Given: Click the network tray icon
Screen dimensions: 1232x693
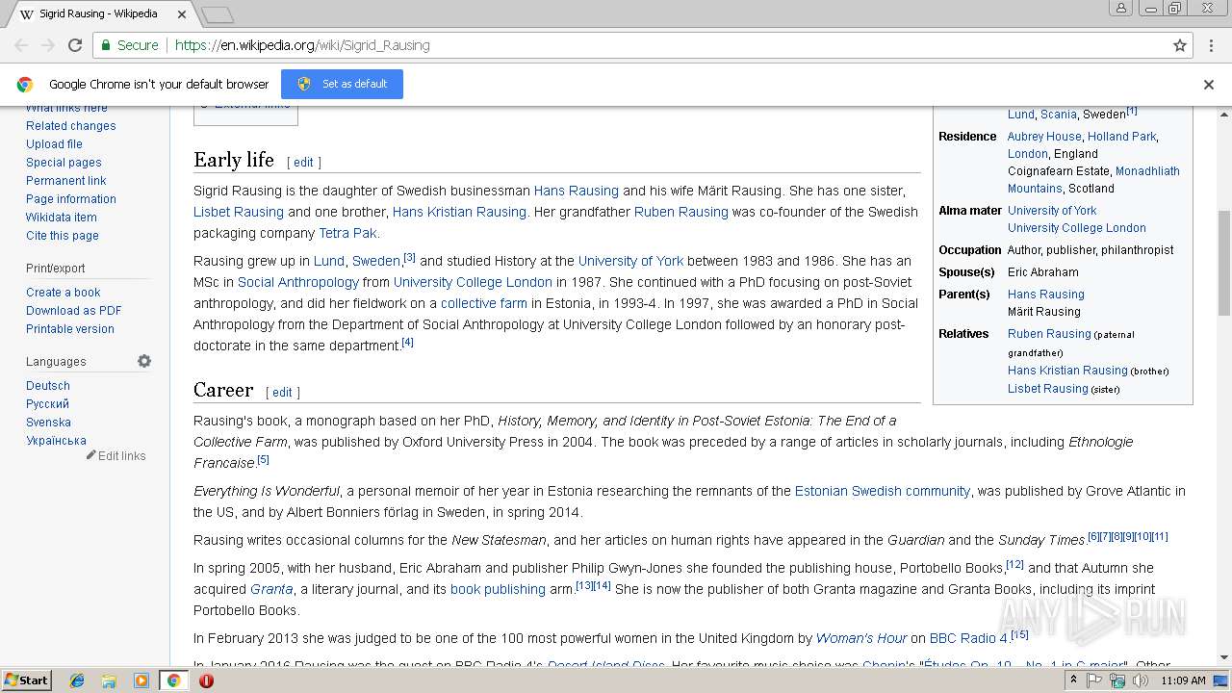Looking at the screenshot, I should click(x=1117, y=680).
